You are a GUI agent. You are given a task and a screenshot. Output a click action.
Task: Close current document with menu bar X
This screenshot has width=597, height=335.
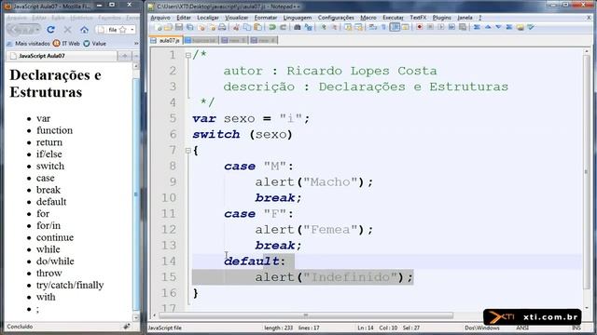(x=589, y=18)
